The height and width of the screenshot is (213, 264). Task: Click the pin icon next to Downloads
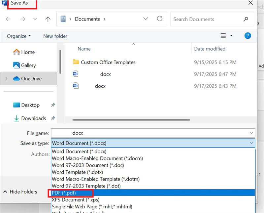tap(53, 118)
